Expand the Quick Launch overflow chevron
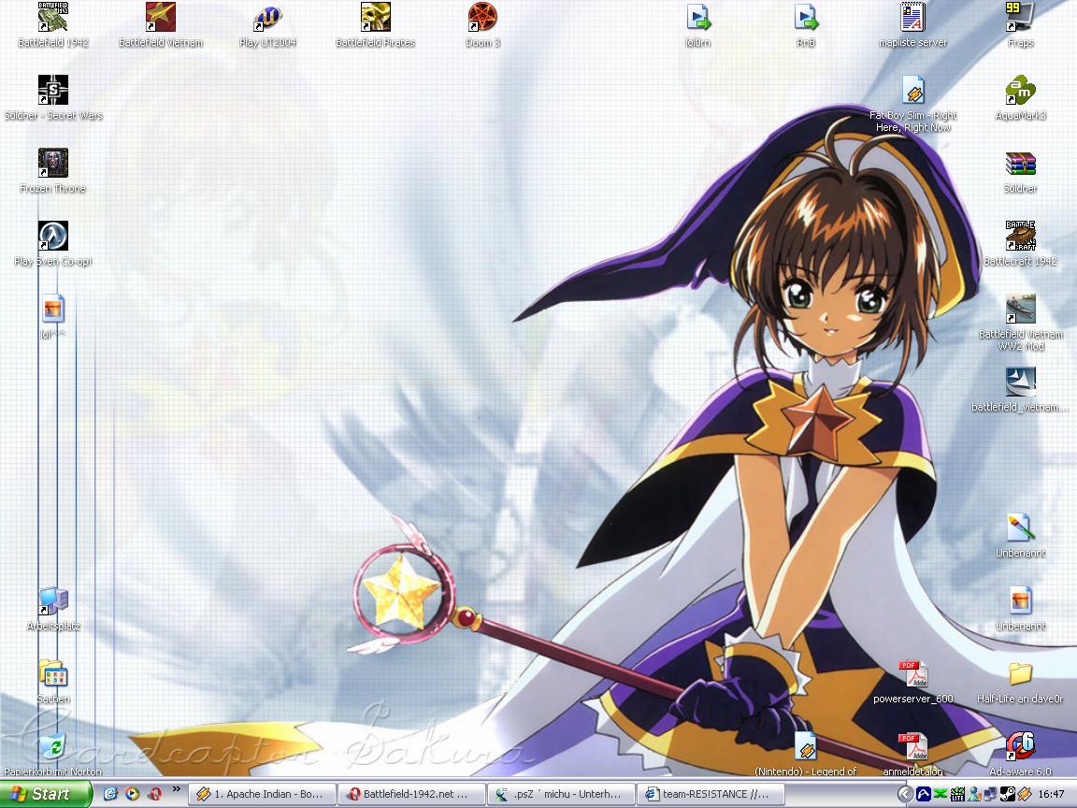The image size is (1077, 808). [176, 789]
